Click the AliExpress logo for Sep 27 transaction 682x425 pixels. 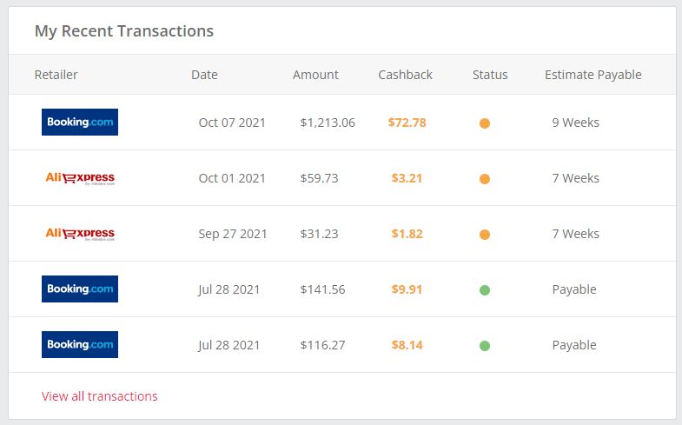coord(80,234)
